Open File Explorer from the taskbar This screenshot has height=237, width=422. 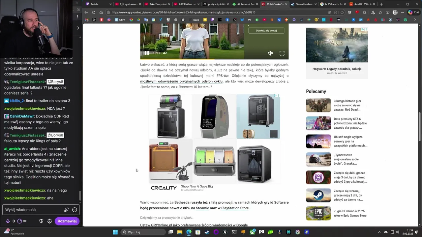[180, 232]
